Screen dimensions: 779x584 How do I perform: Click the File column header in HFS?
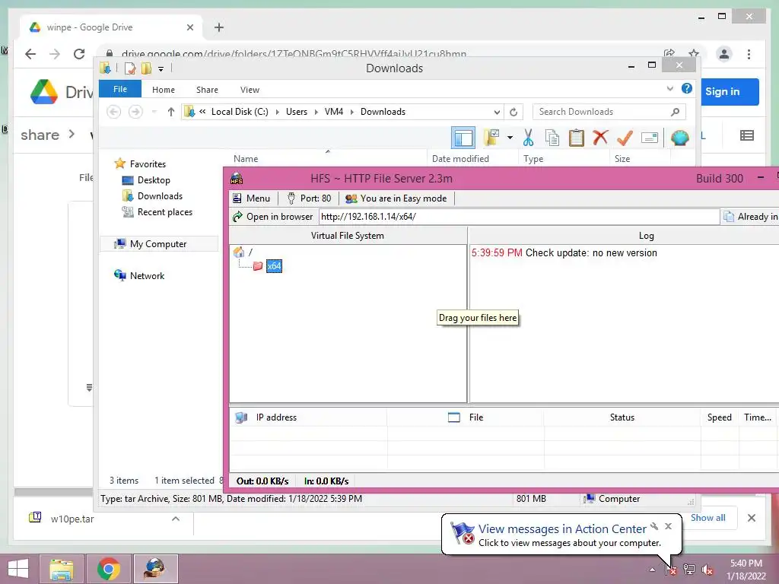tap(465, 417)
